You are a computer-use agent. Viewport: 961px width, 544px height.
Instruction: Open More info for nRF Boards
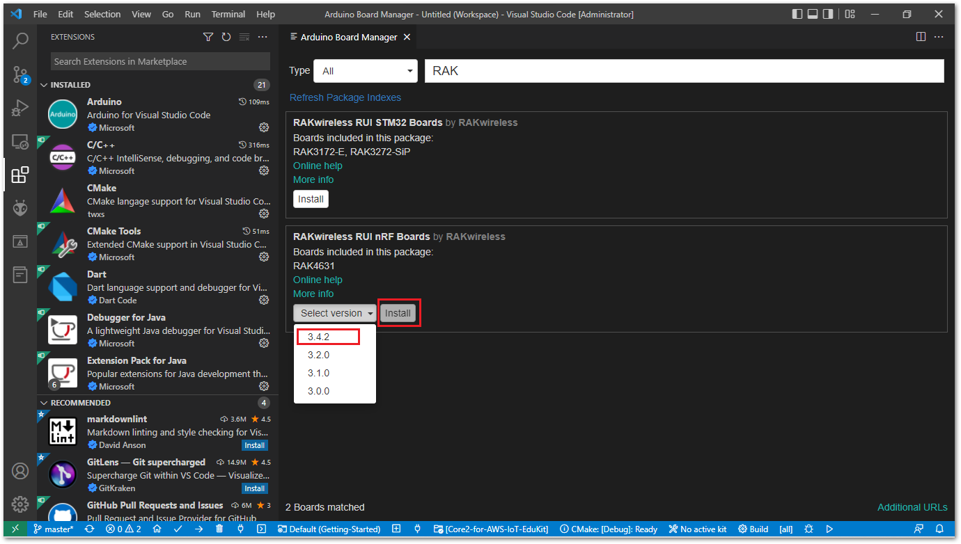pyautogui.click(x=313, y=294)
